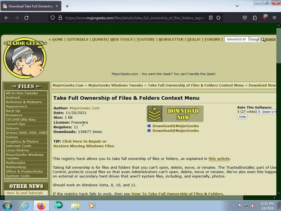Click the author MajorGeeks.Com link
The width and height of the screenshot is (281, 211).
point(85,108)
